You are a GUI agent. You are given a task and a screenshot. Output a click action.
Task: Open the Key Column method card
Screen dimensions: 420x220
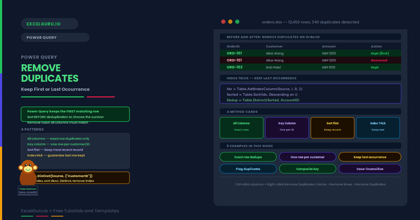(287, 128)
